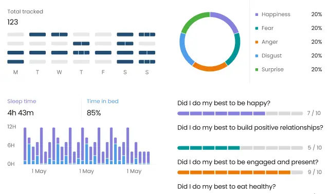Open the eat healthy question

(226, 186)
